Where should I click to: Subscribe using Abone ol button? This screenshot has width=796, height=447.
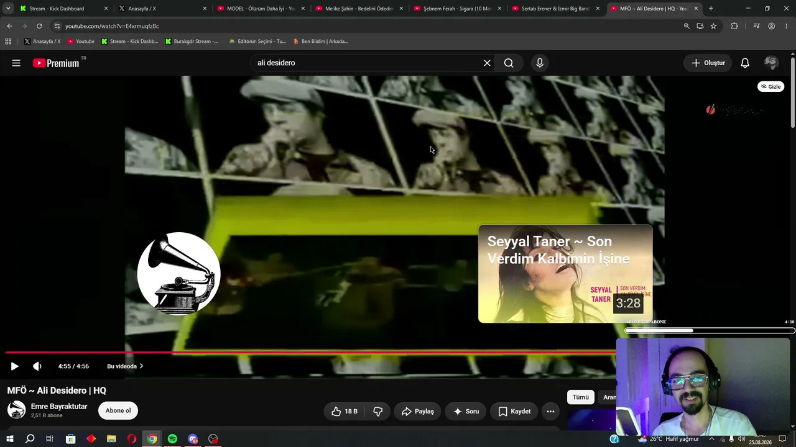pyautogui.click(x=118, y=410)
